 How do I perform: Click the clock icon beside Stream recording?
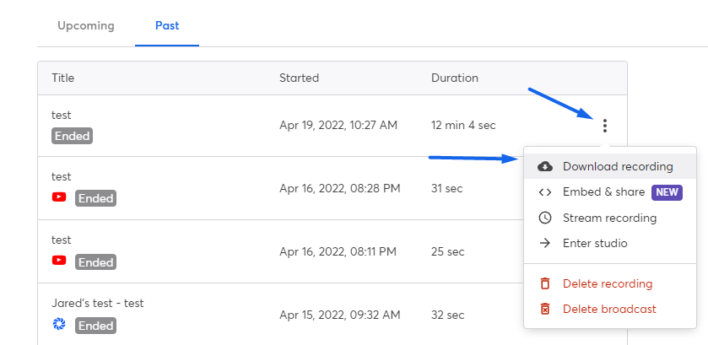tap(545, 218)
